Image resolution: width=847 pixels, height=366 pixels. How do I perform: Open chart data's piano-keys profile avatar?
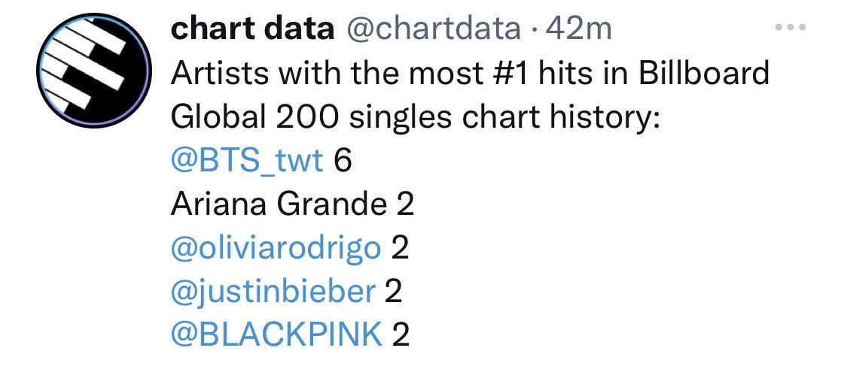point(95,70)
